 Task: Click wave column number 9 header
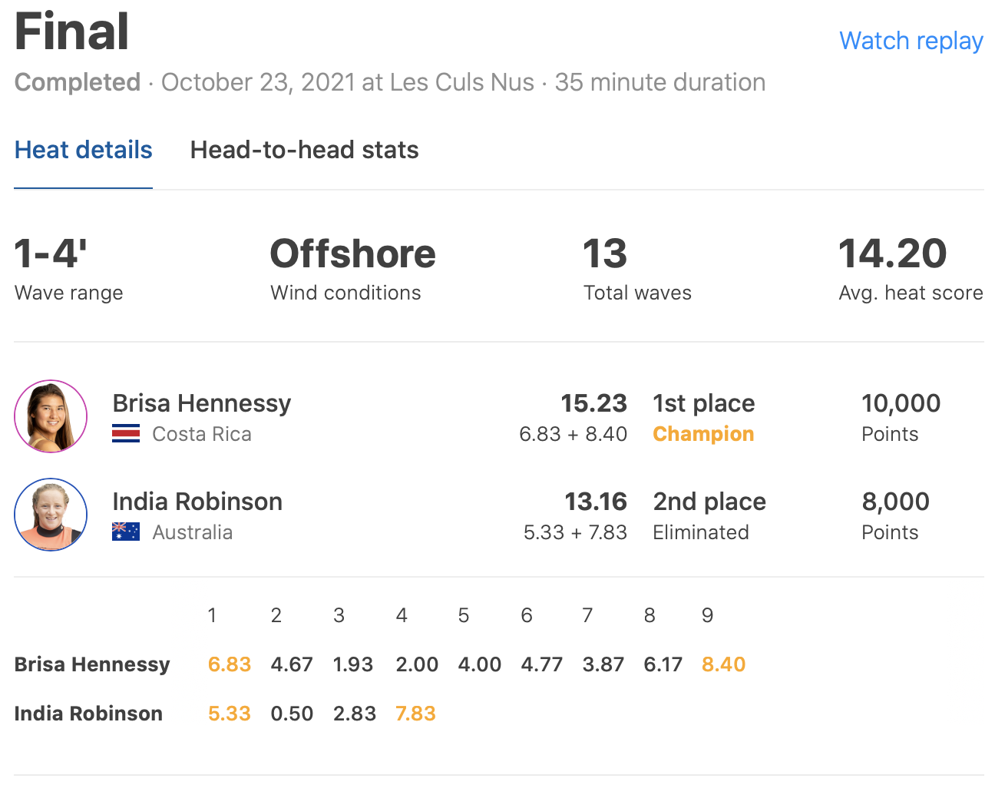(x=708, y=615)
